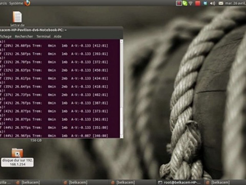This screenshot has width=246, height=185.
Task: Click the '(35%) 26.61fps' output line
Action: (54, 79)
